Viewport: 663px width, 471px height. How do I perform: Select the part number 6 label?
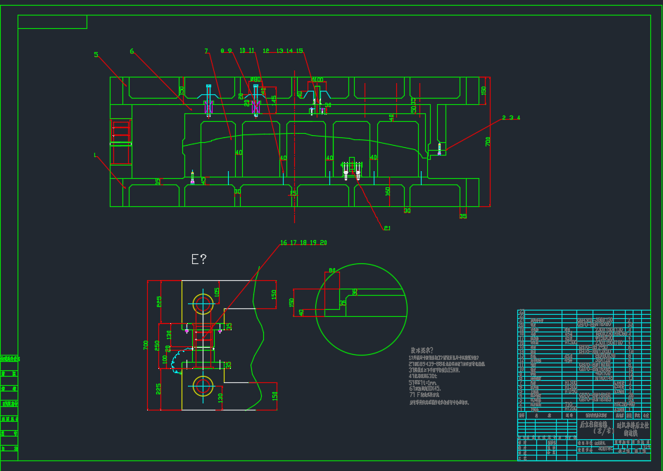pyautogui.click(x=132, y=51)
